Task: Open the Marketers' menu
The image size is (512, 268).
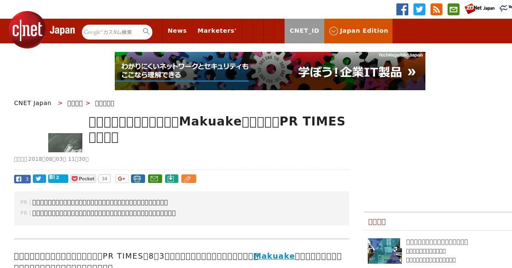Action: point(217,31)
